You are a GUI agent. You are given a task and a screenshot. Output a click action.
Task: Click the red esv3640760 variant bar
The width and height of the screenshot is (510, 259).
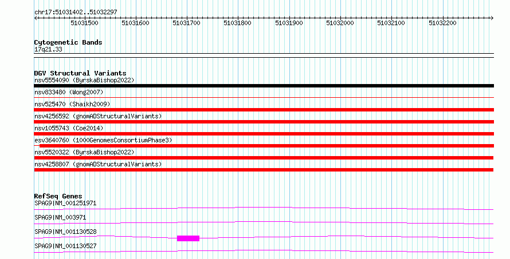point(266,146)
